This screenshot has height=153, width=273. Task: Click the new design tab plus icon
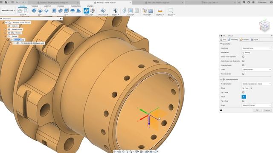[x=239, y=3]
